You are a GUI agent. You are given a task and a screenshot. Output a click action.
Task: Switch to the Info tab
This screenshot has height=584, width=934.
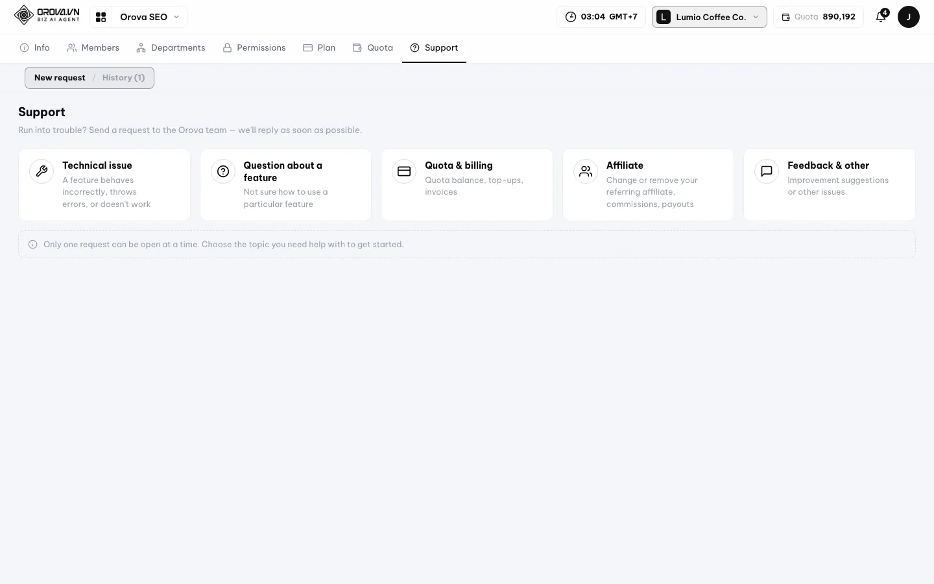35,48
